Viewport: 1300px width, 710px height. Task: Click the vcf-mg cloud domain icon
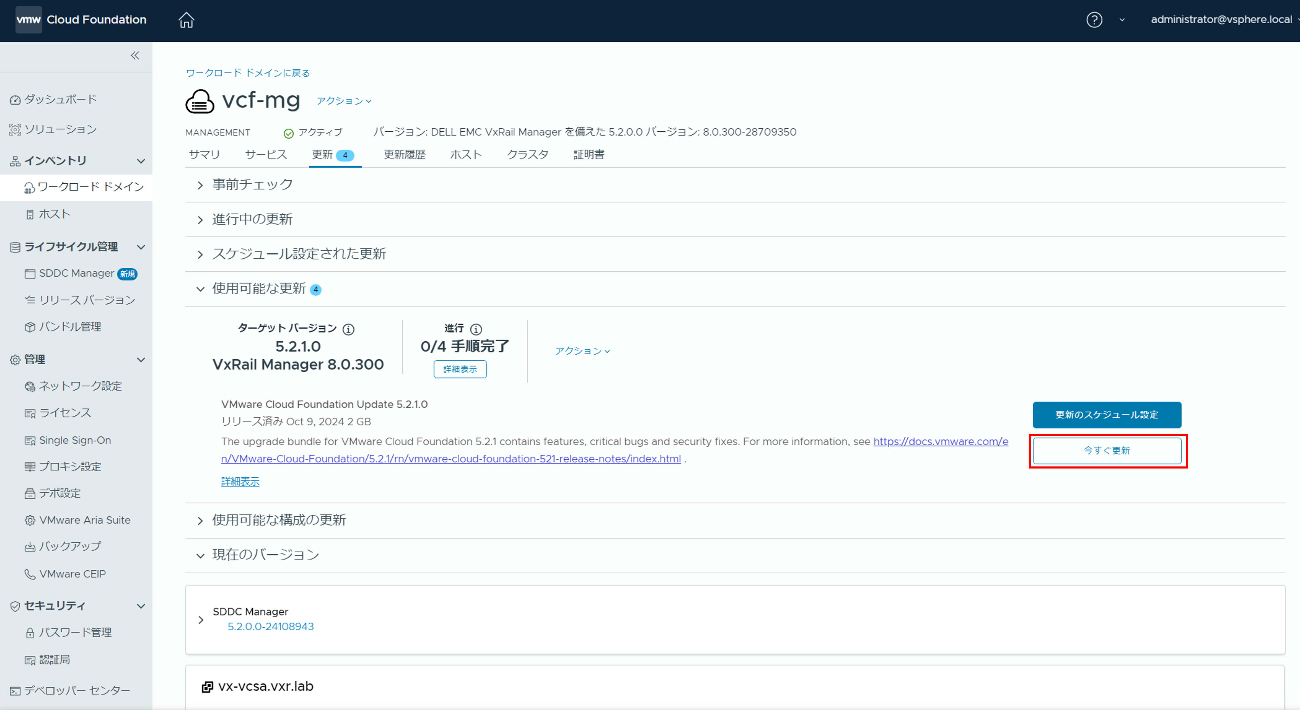pos(200,101)
